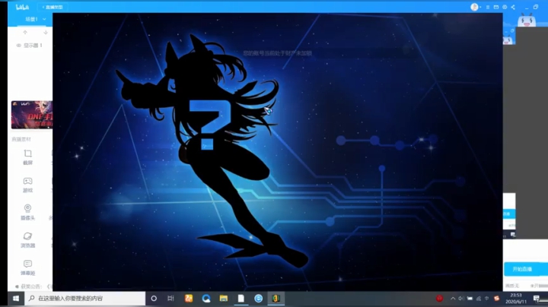Open the DNF promotional banner thumbnail

[32, 115]
